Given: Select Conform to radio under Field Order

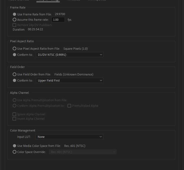Looking at the screenshot, I should (x=15, y=80).
